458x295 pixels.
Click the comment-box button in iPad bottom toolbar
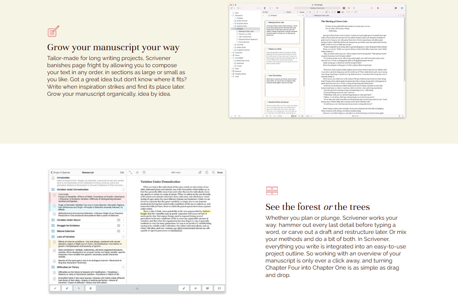[207, 288]
